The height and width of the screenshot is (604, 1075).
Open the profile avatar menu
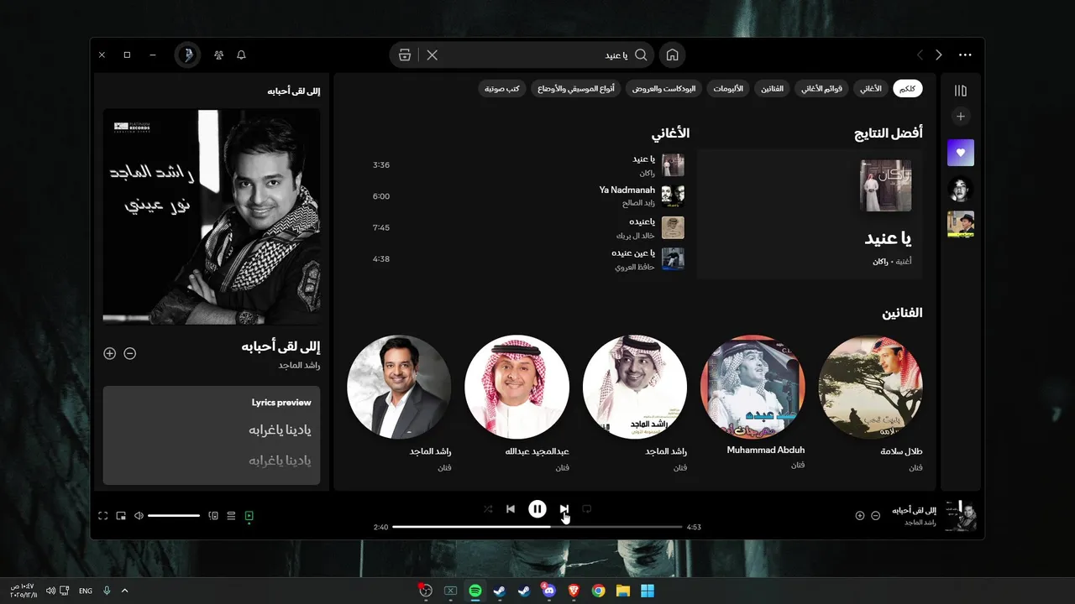pos(187,55)
